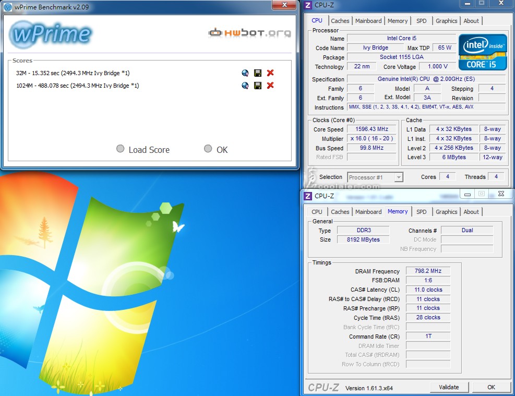Screen dimensions: 515x396
Task: Click the Instructions list field
Action: (426, 107)
